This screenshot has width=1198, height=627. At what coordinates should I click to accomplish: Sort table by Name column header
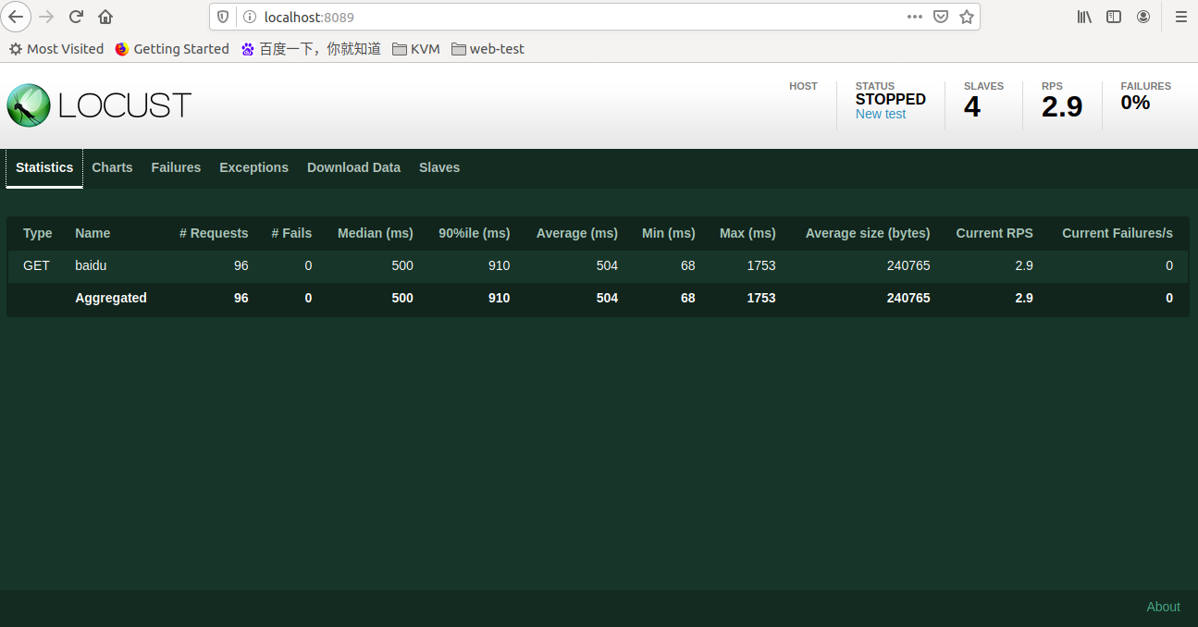pos(93,233)
